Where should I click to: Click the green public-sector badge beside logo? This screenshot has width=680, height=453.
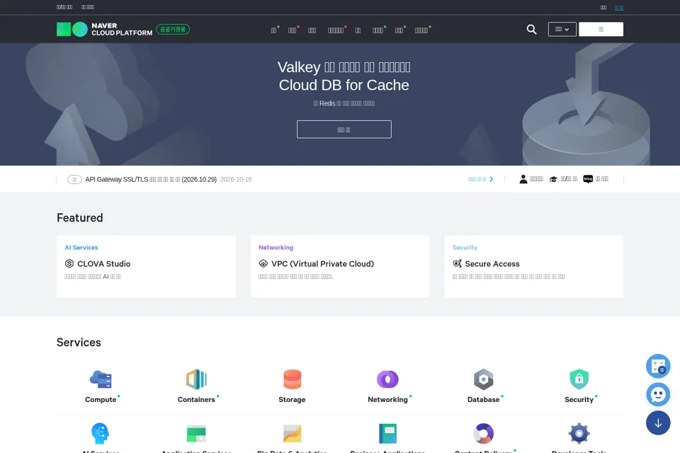[x=173, y=29]
